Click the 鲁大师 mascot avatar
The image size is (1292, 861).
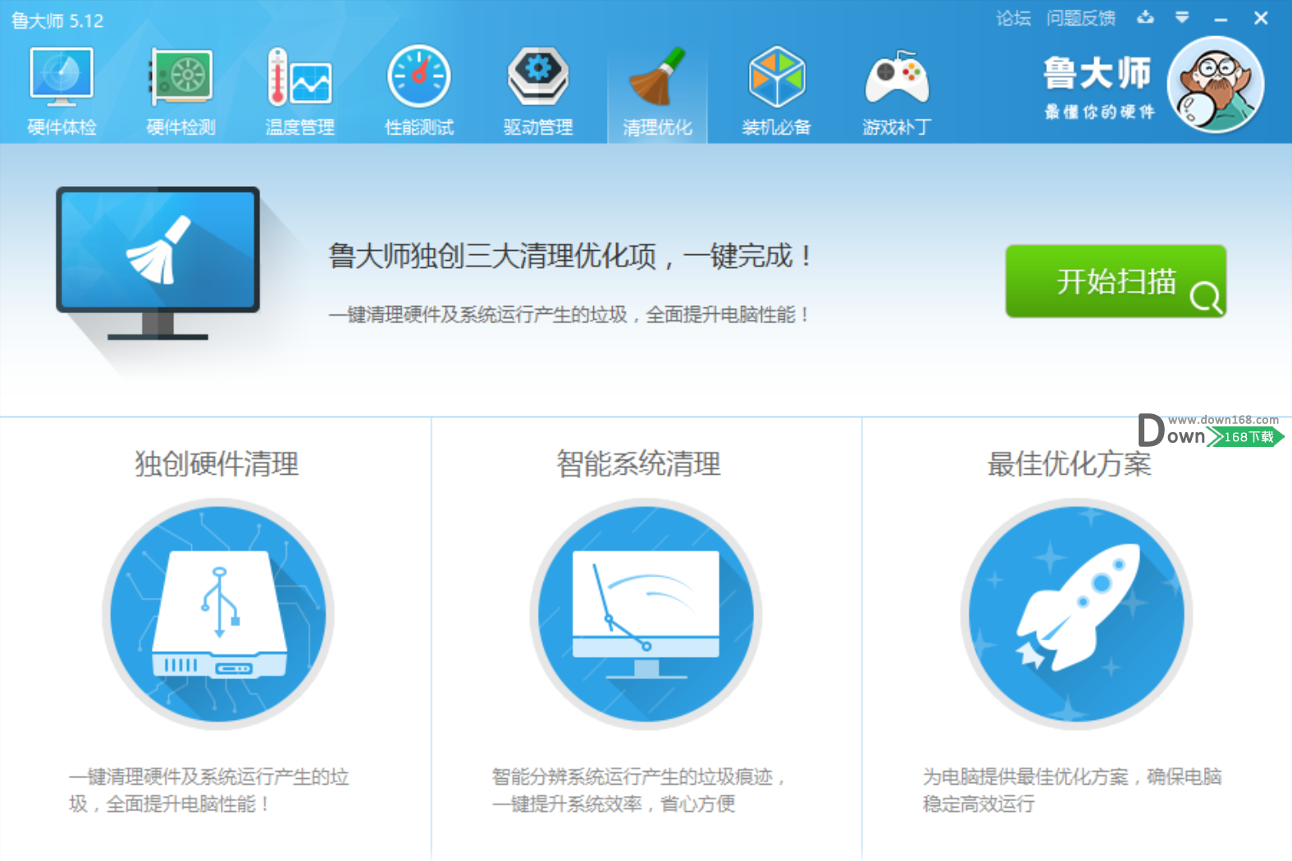coord(1216,84)
